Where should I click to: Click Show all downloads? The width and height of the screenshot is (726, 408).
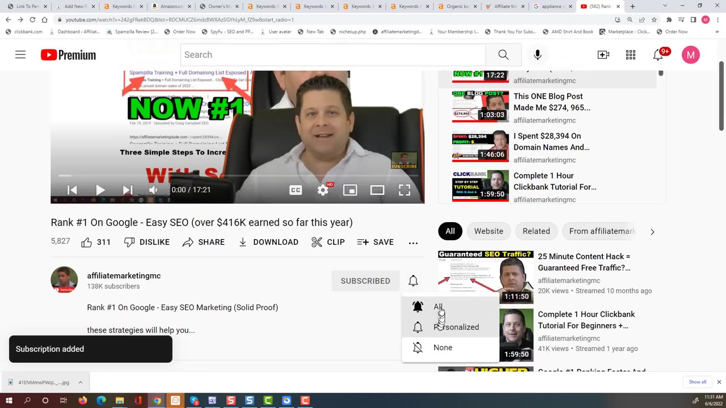click(x=697, y=382)
